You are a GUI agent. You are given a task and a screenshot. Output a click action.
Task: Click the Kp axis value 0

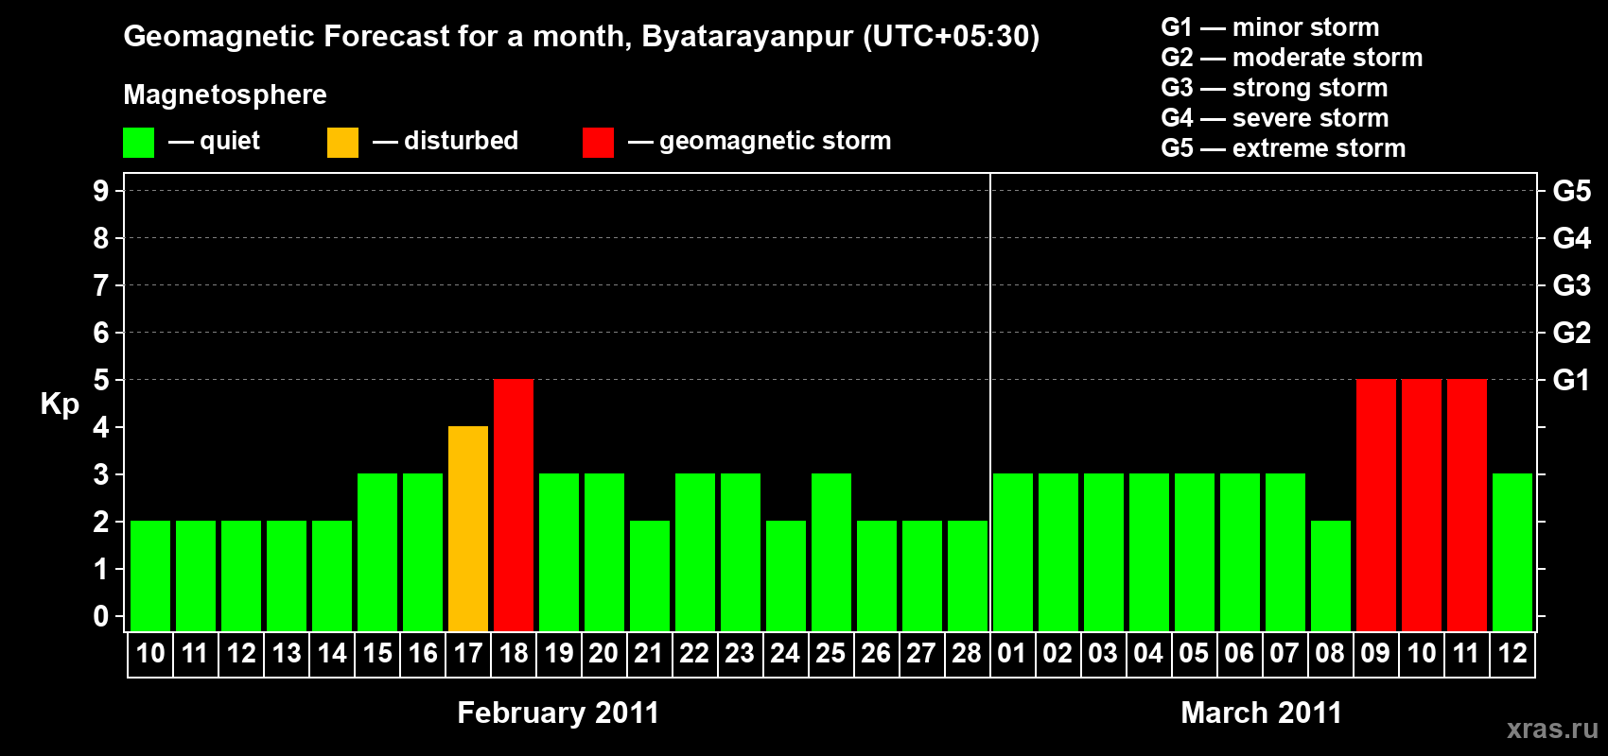coord(101,616)
